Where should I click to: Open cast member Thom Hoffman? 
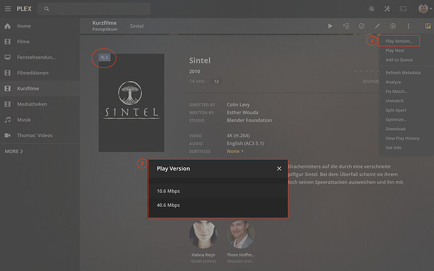click(x=241, y=234)
